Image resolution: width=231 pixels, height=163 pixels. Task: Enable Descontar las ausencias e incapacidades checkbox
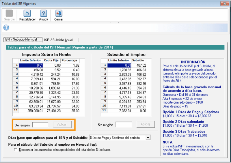16,150
